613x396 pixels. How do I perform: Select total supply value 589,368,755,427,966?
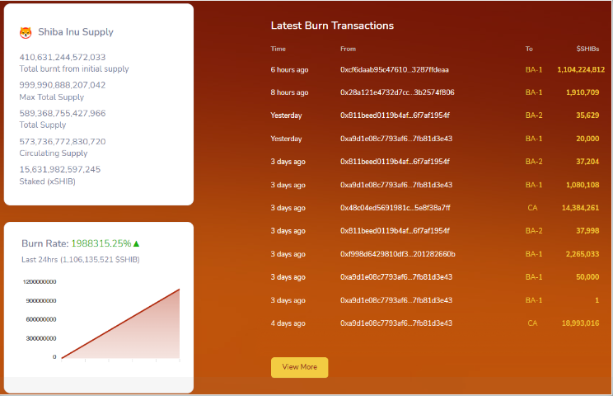tap(63, 113)
